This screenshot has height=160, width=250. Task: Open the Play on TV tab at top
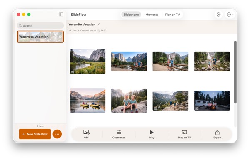172,15
